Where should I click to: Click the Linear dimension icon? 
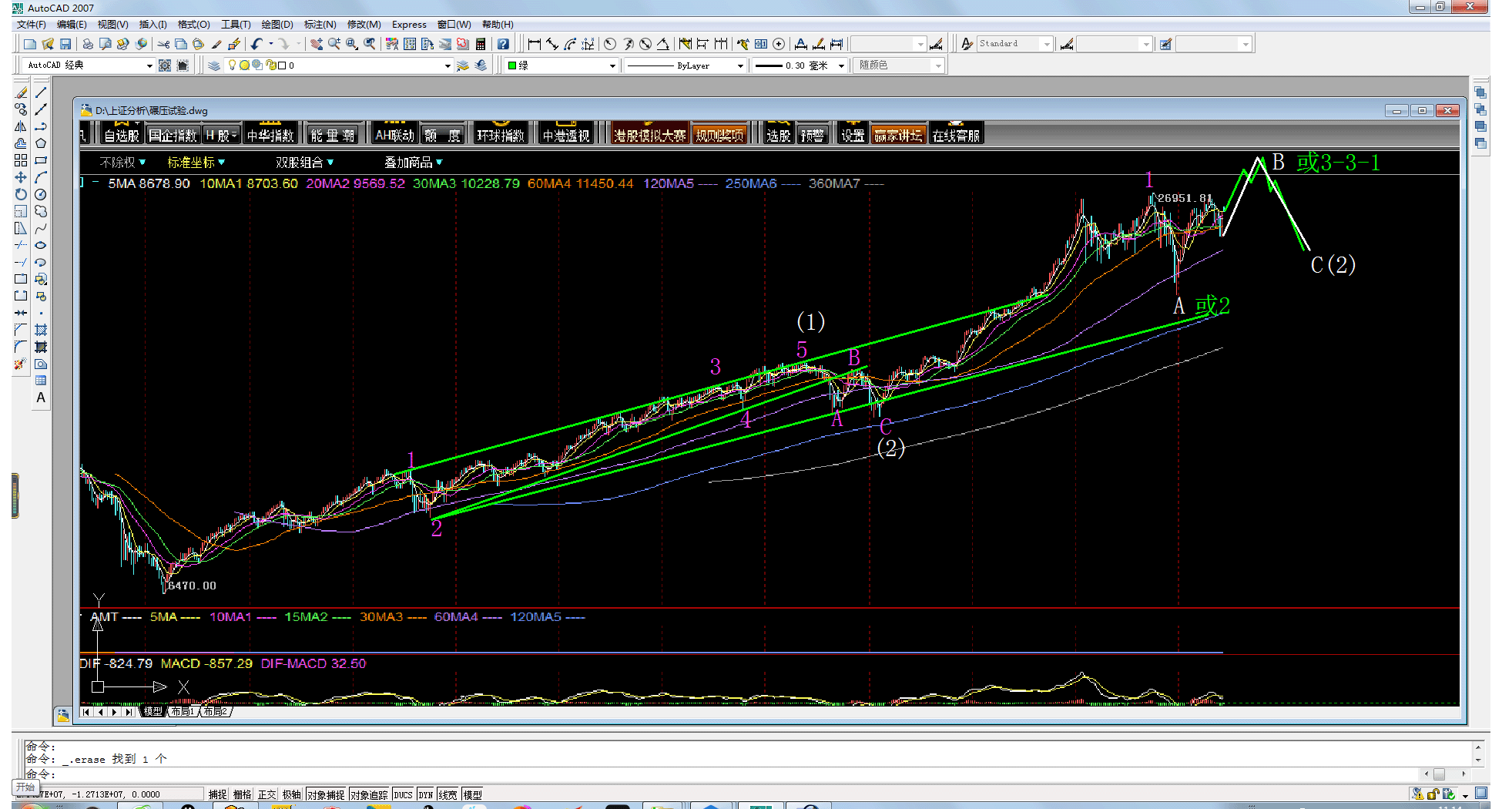[x=535, y=44]
